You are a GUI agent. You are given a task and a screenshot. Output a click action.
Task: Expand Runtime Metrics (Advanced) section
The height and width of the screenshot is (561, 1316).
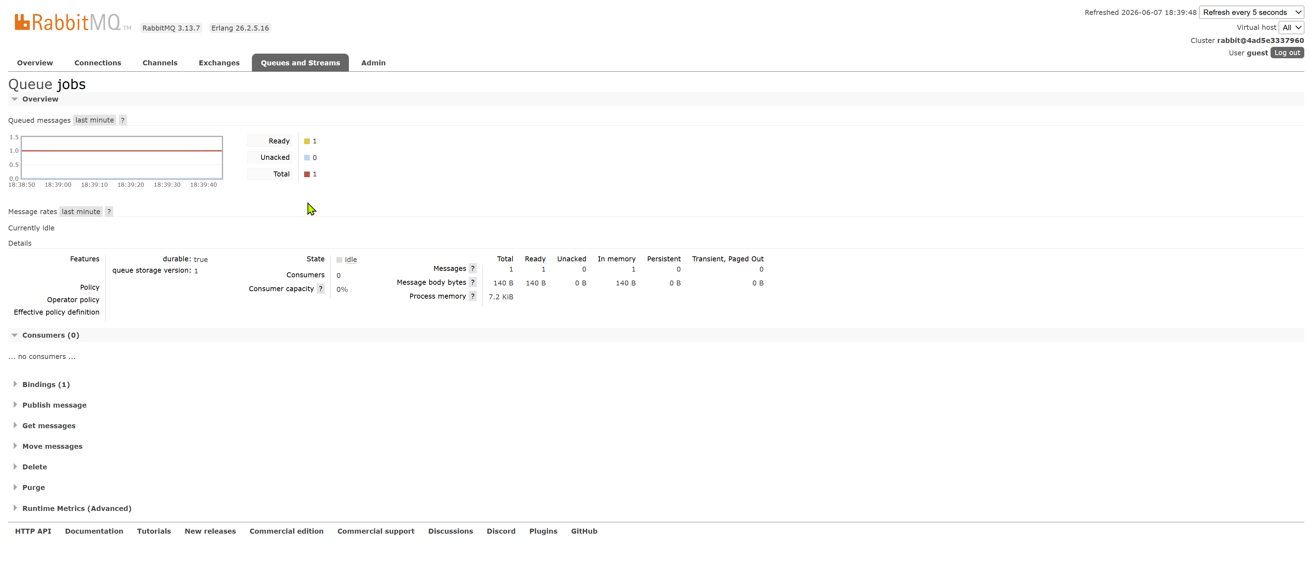click(77, 508)
